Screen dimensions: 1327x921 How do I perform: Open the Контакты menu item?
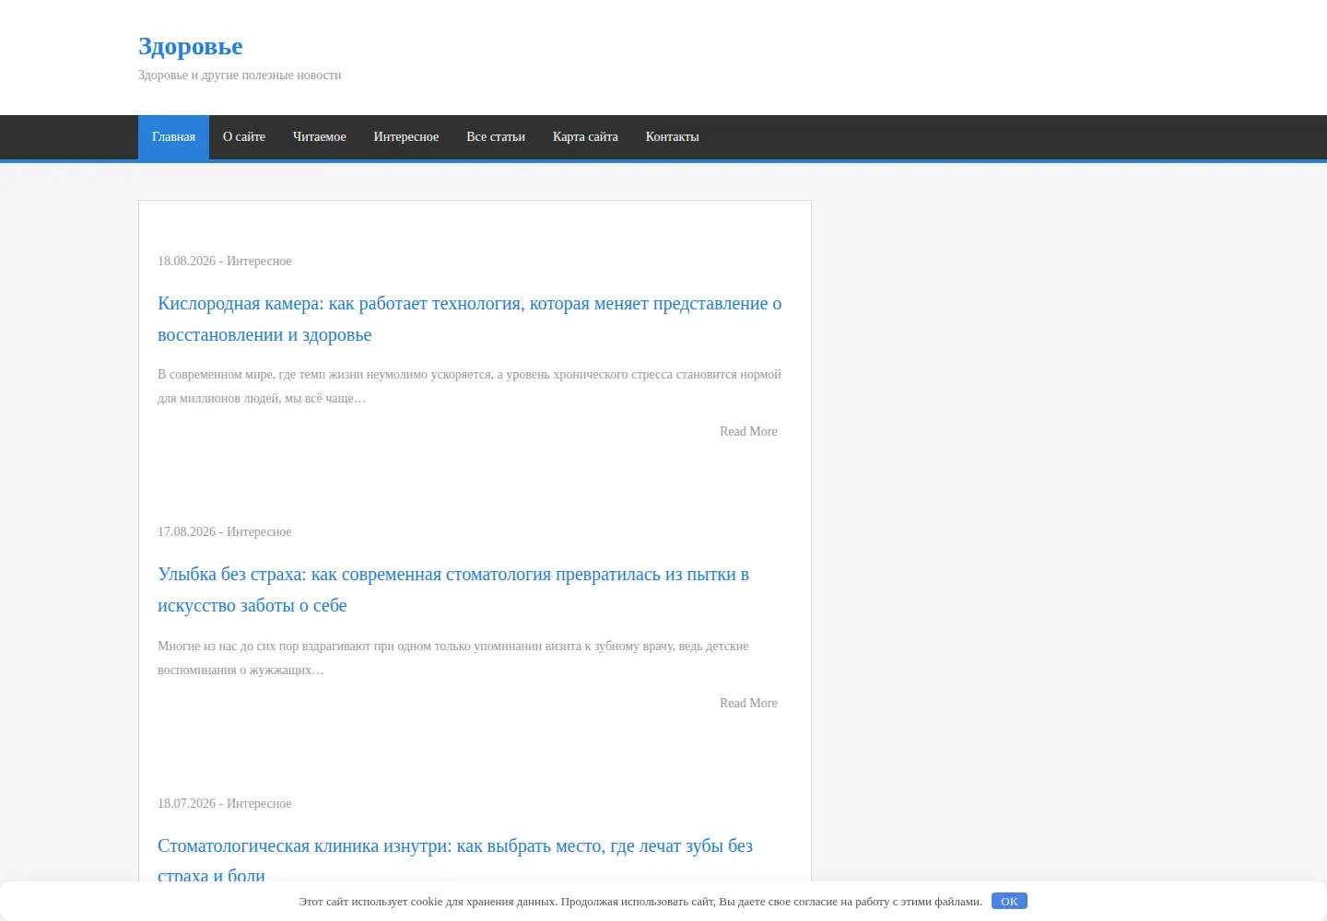coord(672,137)
